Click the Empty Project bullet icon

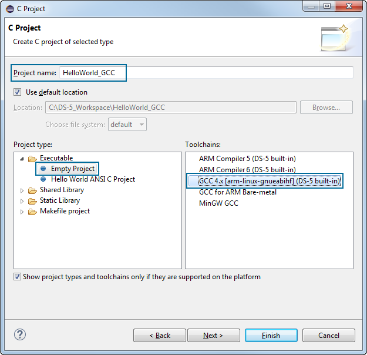pyautogui.click(x=43, y=169)
